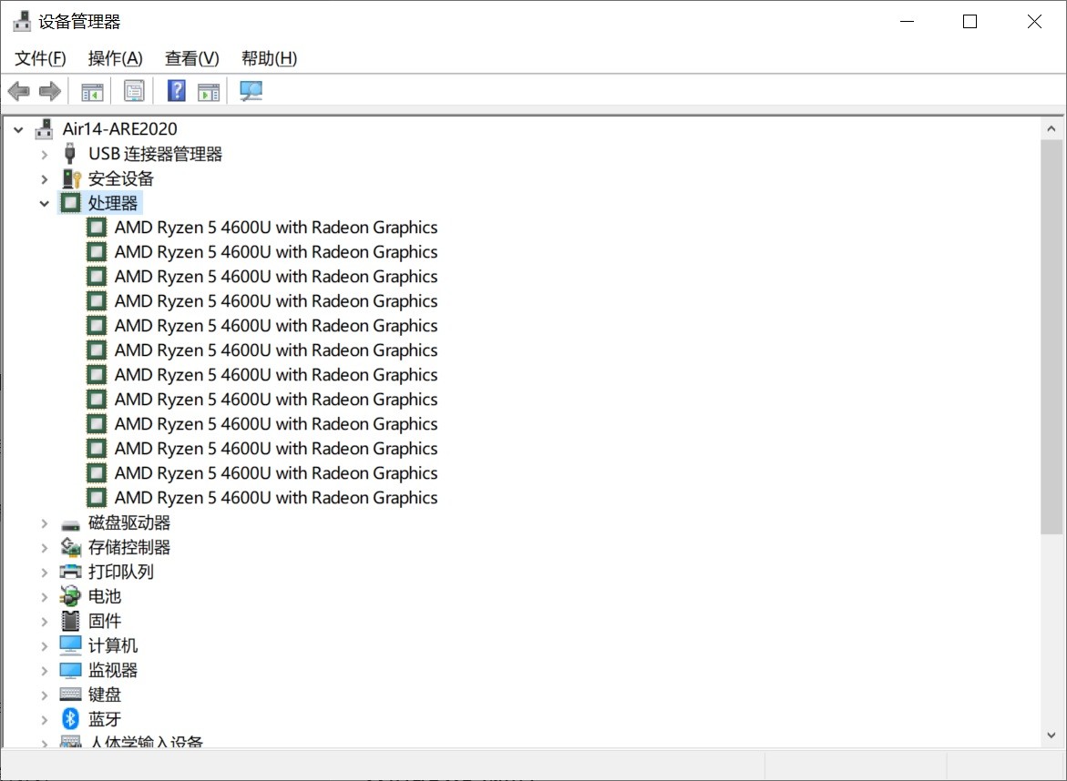Maximize the 设备管理器 window
Image resolution: width=1067 pixels, height=781 pixels.
[970, 22]
